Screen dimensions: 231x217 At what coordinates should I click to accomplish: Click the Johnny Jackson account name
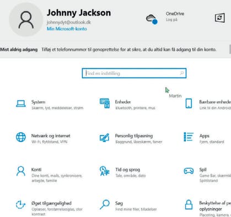pyautogui.click(x=79, y=13)
